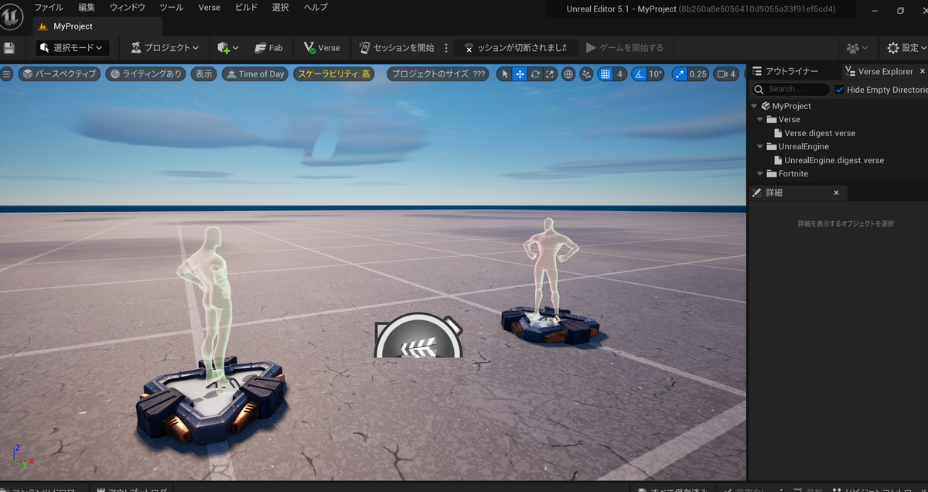Image resolution: width=928 pixels, height=492 pixels.
Task: Select the Fortnite folder row
Action: 838,174
